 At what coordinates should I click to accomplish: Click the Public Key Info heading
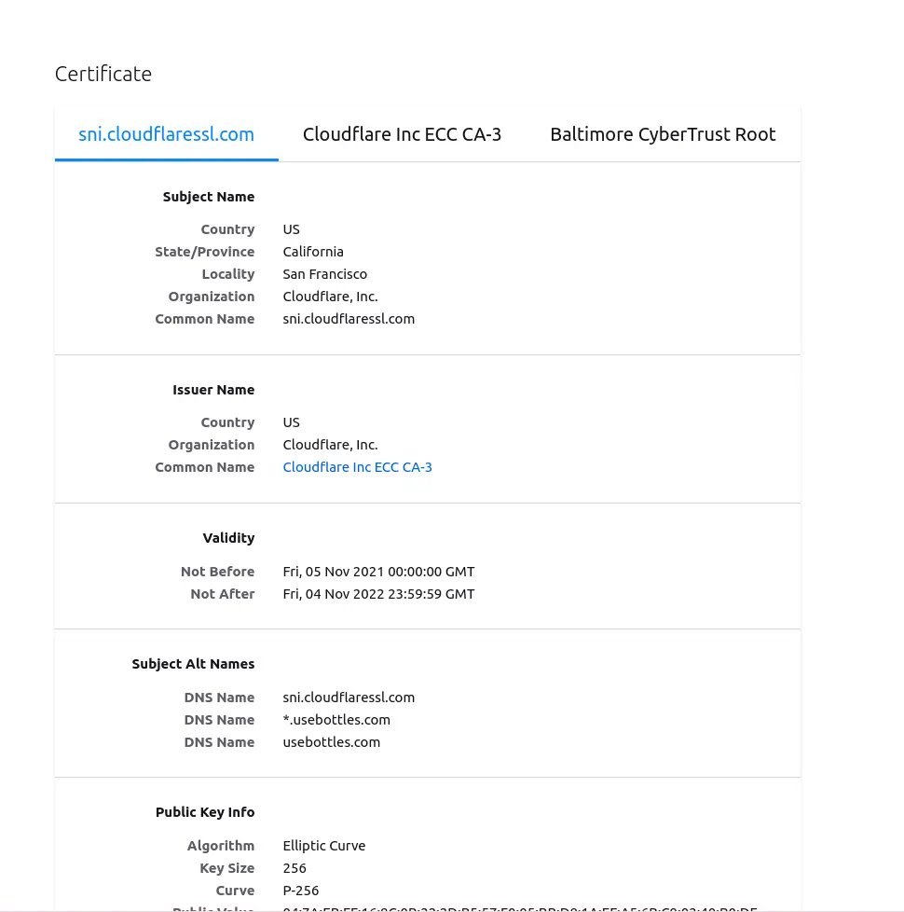[x=205, y=812]
